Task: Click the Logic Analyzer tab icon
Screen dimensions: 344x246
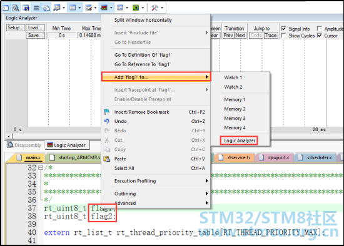Action: [50, 145]
